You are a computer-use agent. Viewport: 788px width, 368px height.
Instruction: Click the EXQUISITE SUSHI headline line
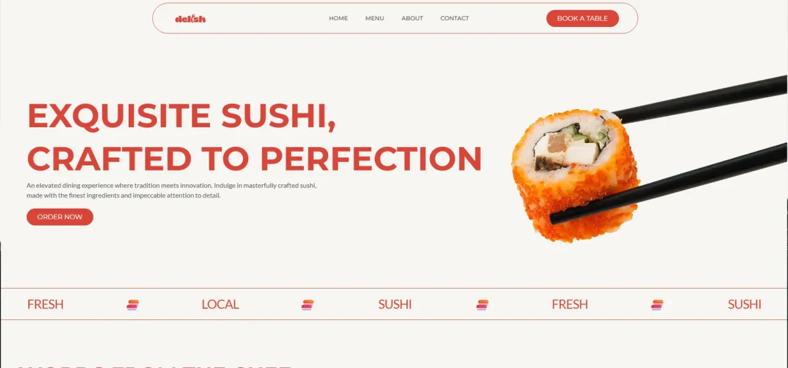tap(181, 116)
